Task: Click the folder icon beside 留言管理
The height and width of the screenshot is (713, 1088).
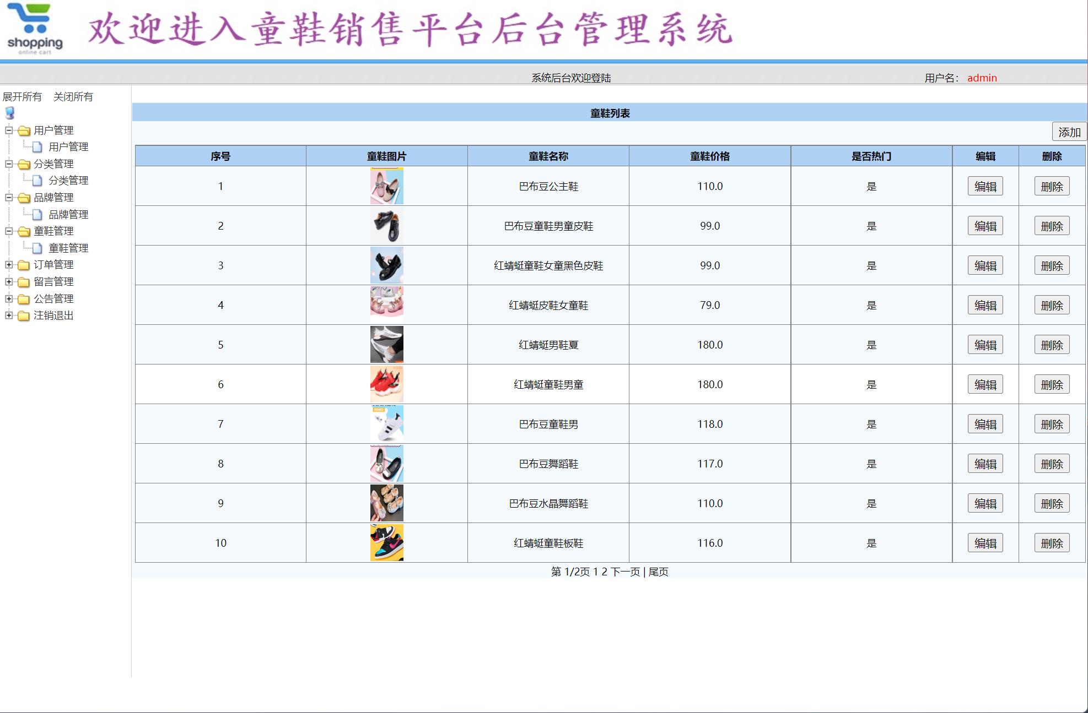Action: (x=23, y=282)
